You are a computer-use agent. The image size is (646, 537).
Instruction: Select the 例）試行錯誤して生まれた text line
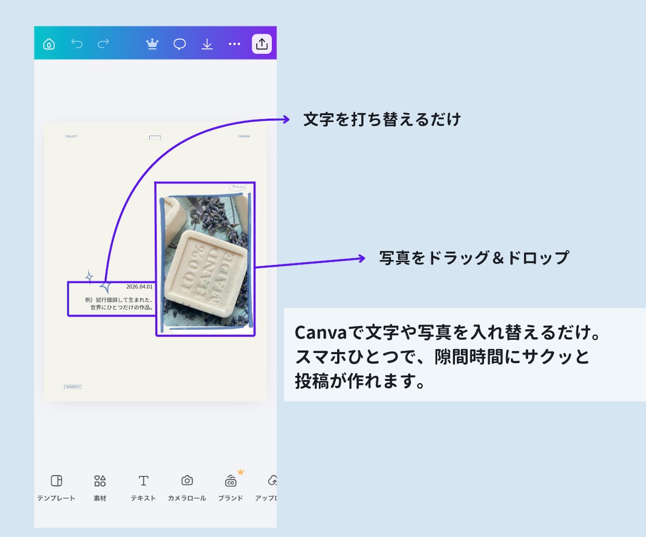[x=119, y=300]
